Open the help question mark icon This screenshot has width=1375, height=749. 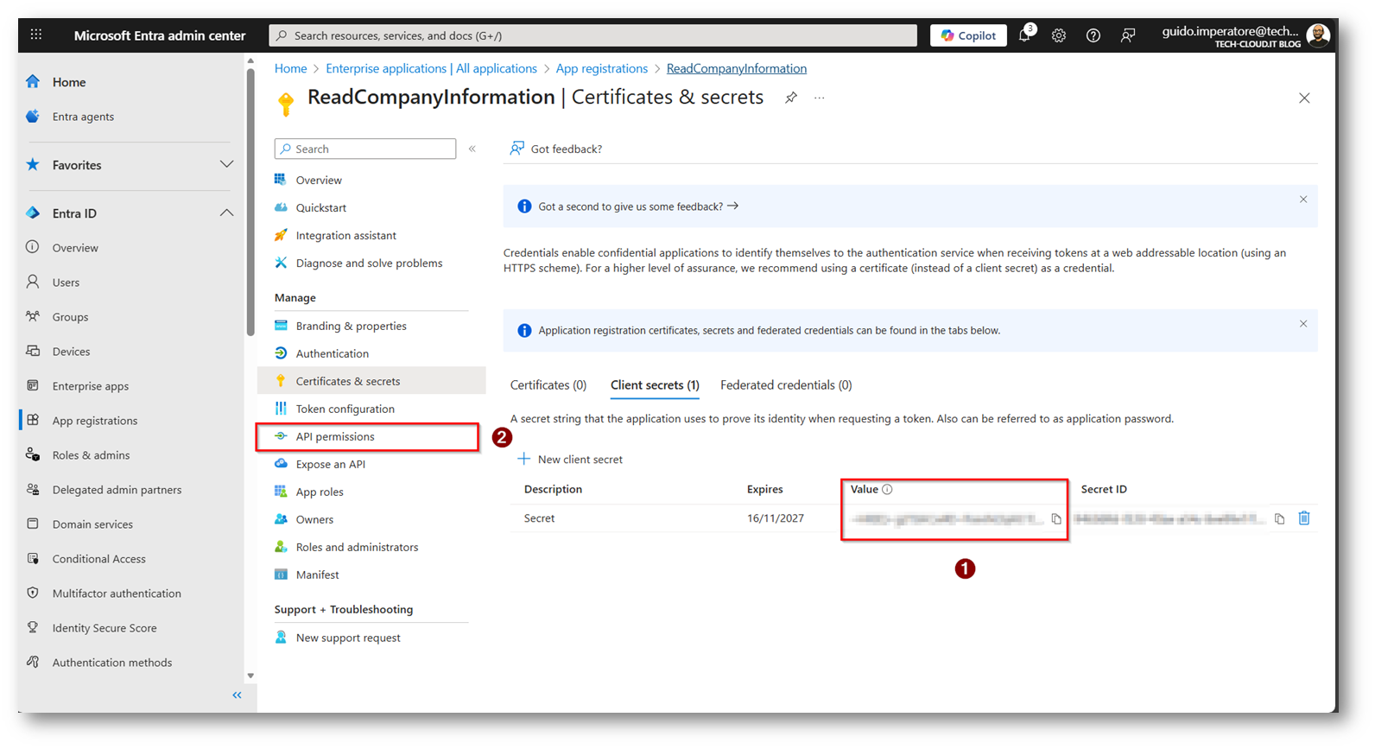(x=1093, y=35)
